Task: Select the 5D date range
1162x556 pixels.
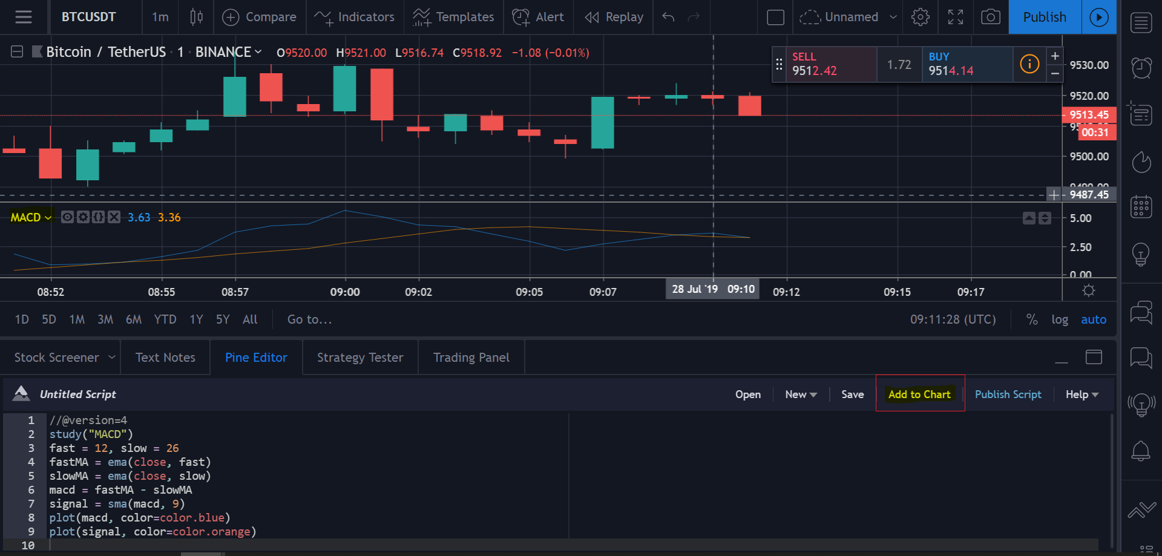Action: [49, 319]
